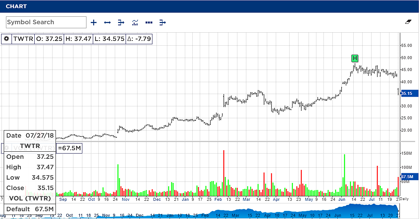Click Low 34.575 row in tooltip
This screenshot has width=420, height=219.
tap(30, 178)
